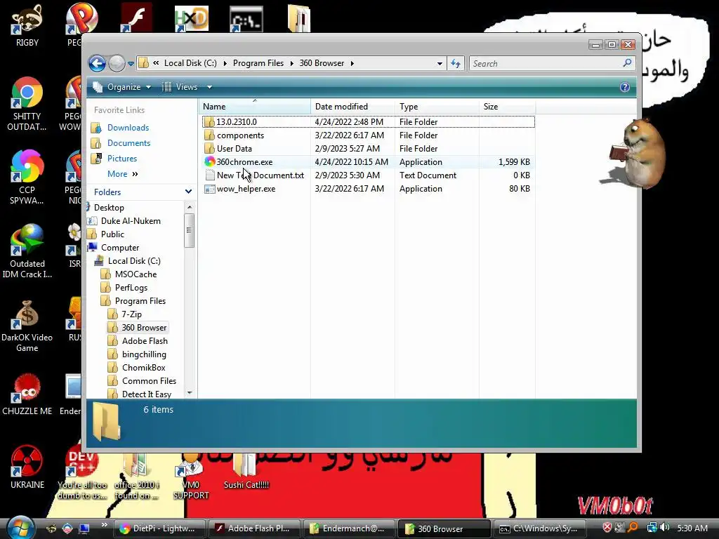Open the 13.0.2310.0 folder
The height and width of the screenshot is (539, 719).
236,122
